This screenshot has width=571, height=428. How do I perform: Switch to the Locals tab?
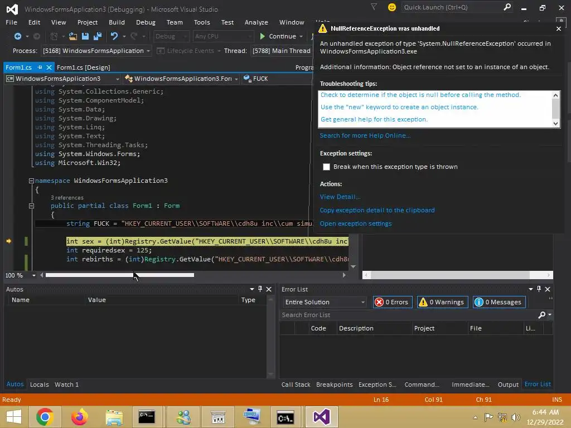(x=40, y=385)
